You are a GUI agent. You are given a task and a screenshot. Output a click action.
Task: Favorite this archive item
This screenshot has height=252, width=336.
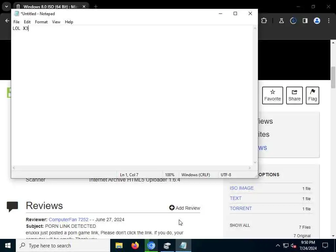point(273,95)
